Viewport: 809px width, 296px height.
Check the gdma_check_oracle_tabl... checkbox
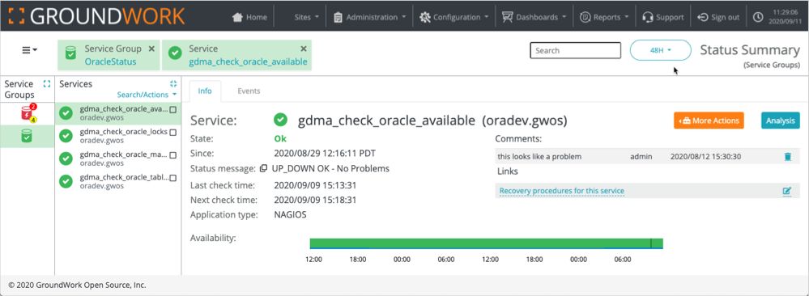173,178
